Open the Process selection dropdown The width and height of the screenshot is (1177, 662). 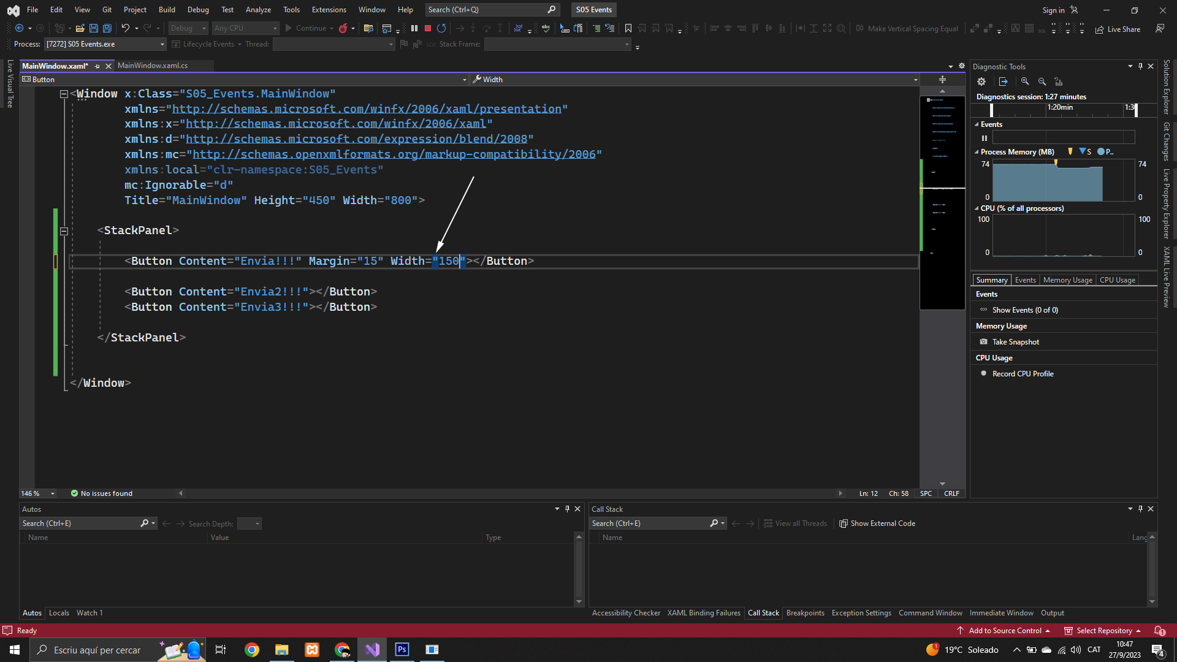pos(162,44)
